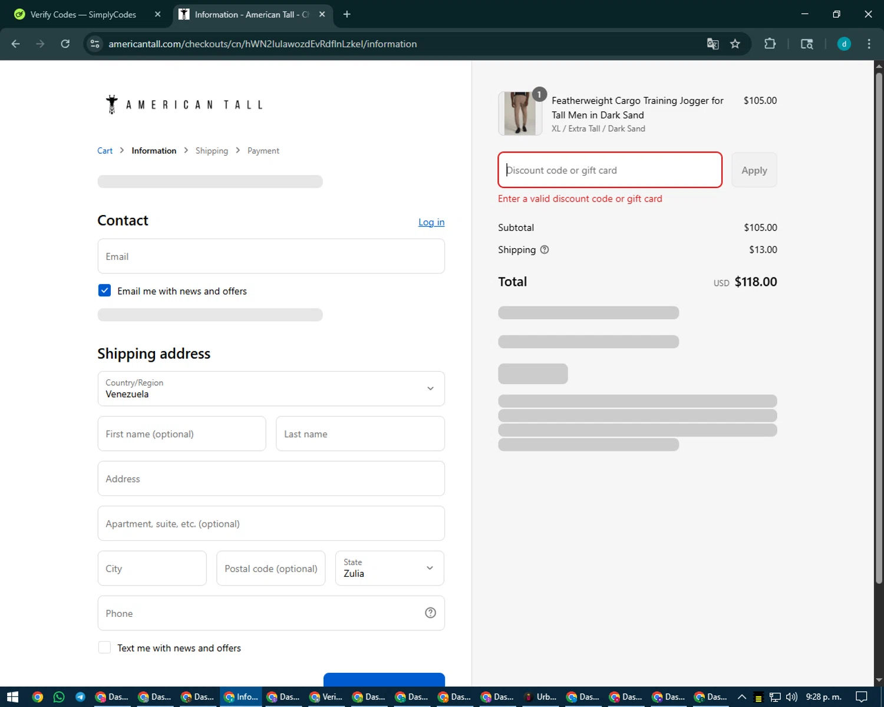Check Text me with news and offers
The height and width of the screenshot is (707, 884).
104,647
